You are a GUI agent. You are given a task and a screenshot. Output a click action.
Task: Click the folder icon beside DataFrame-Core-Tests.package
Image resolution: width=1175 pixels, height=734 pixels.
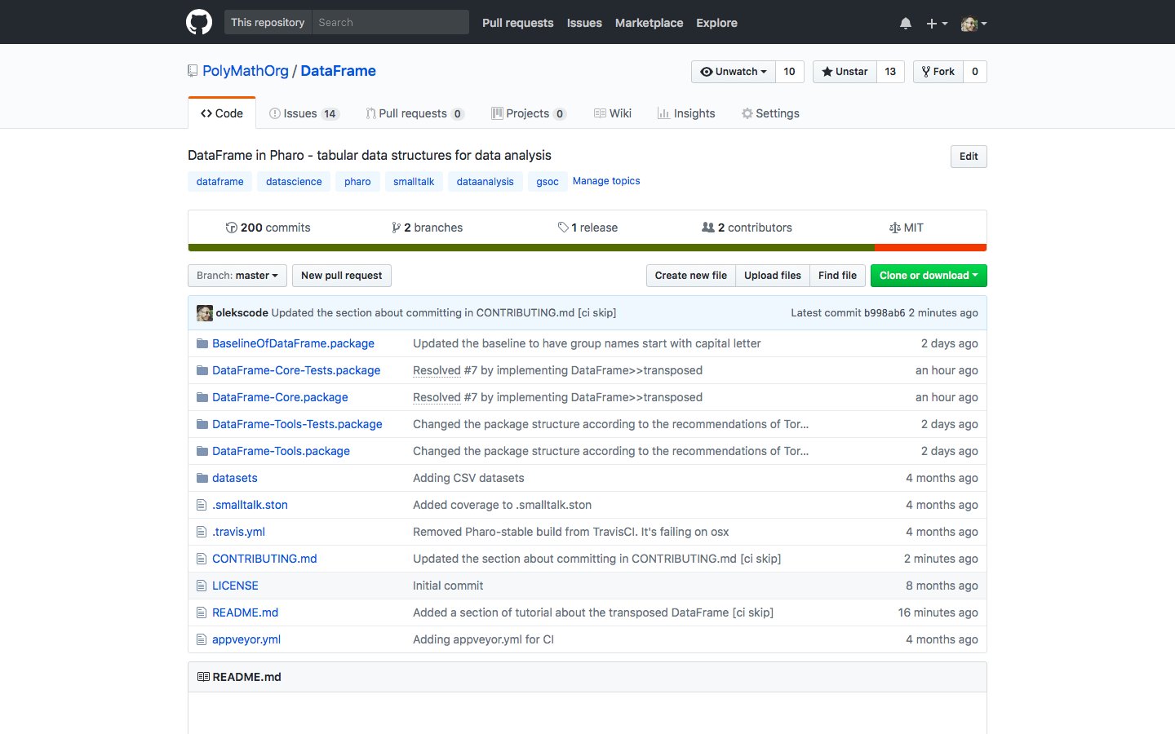click(202, 370)
